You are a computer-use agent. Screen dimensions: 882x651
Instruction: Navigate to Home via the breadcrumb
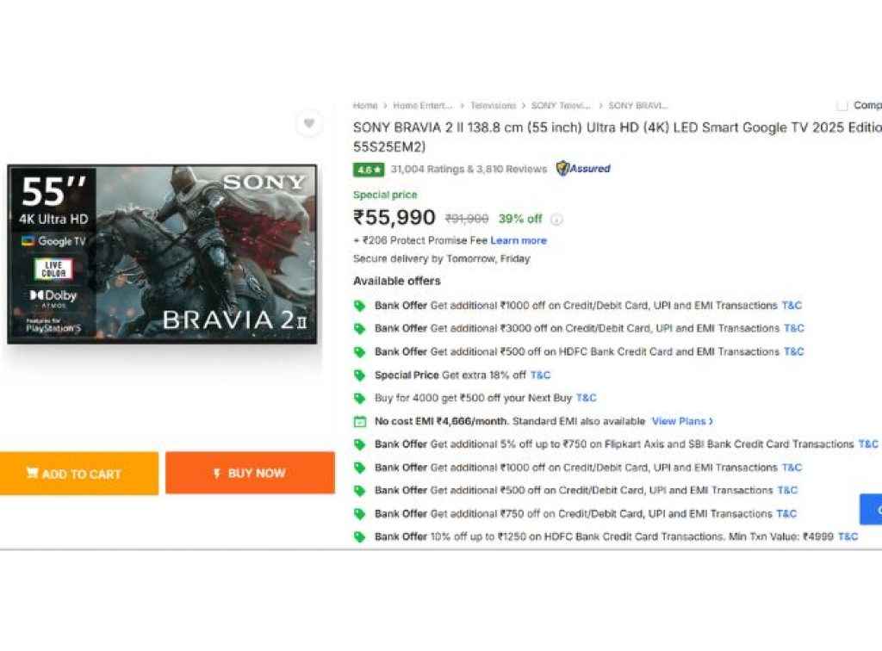365,105
